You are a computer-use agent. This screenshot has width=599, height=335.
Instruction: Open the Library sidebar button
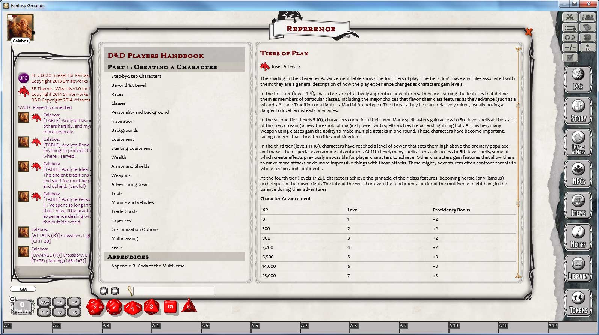(578, 269)
